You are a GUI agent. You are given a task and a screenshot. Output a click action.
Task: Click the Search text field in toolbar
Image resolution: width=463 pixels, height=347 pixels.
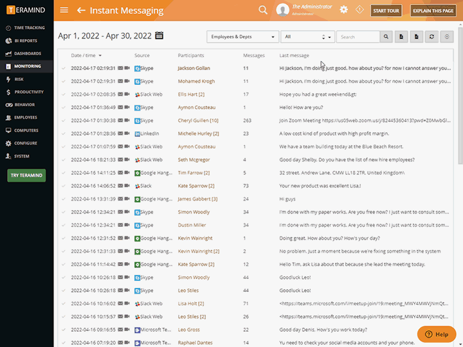[358, 37]
